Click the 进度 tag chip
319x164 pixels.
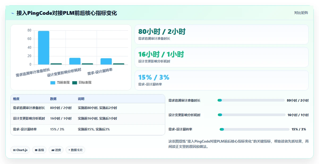(x=56, y=150)
